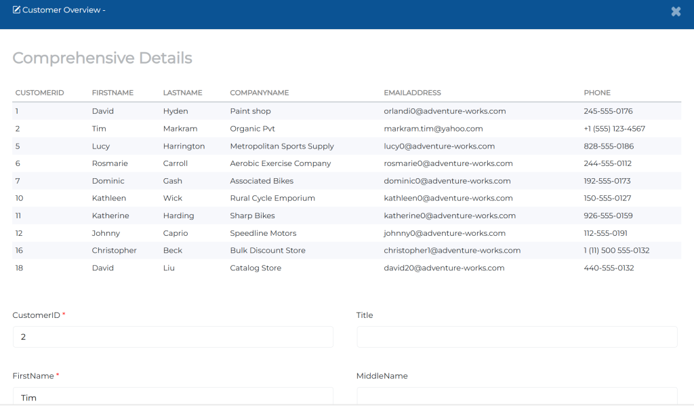Click phone number 244-555-0112
The width and height of the screenshot is (694, 406).
point(608,163)
